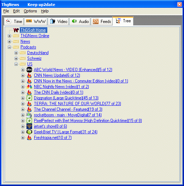
Task: Open The Channel Channel - Featured link
Action: coord(68,109)
